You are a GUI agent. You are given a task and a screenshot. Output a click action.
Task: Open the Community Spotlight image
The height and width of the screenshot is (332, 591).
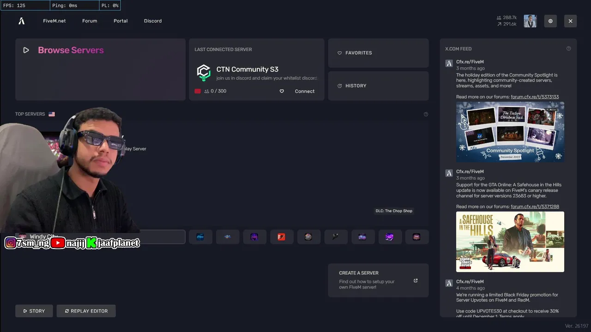point(510,132)
